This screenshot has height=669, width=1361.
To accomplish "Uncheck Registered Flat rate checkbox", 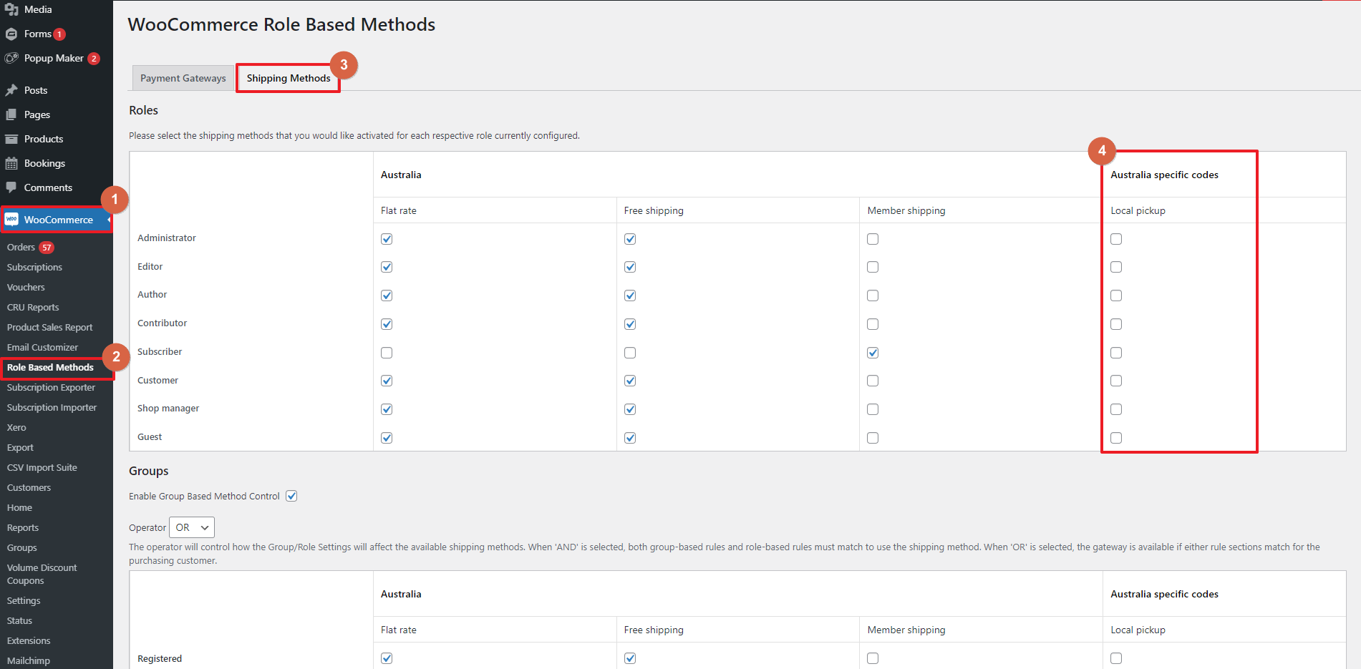I will tap(387, 658).
